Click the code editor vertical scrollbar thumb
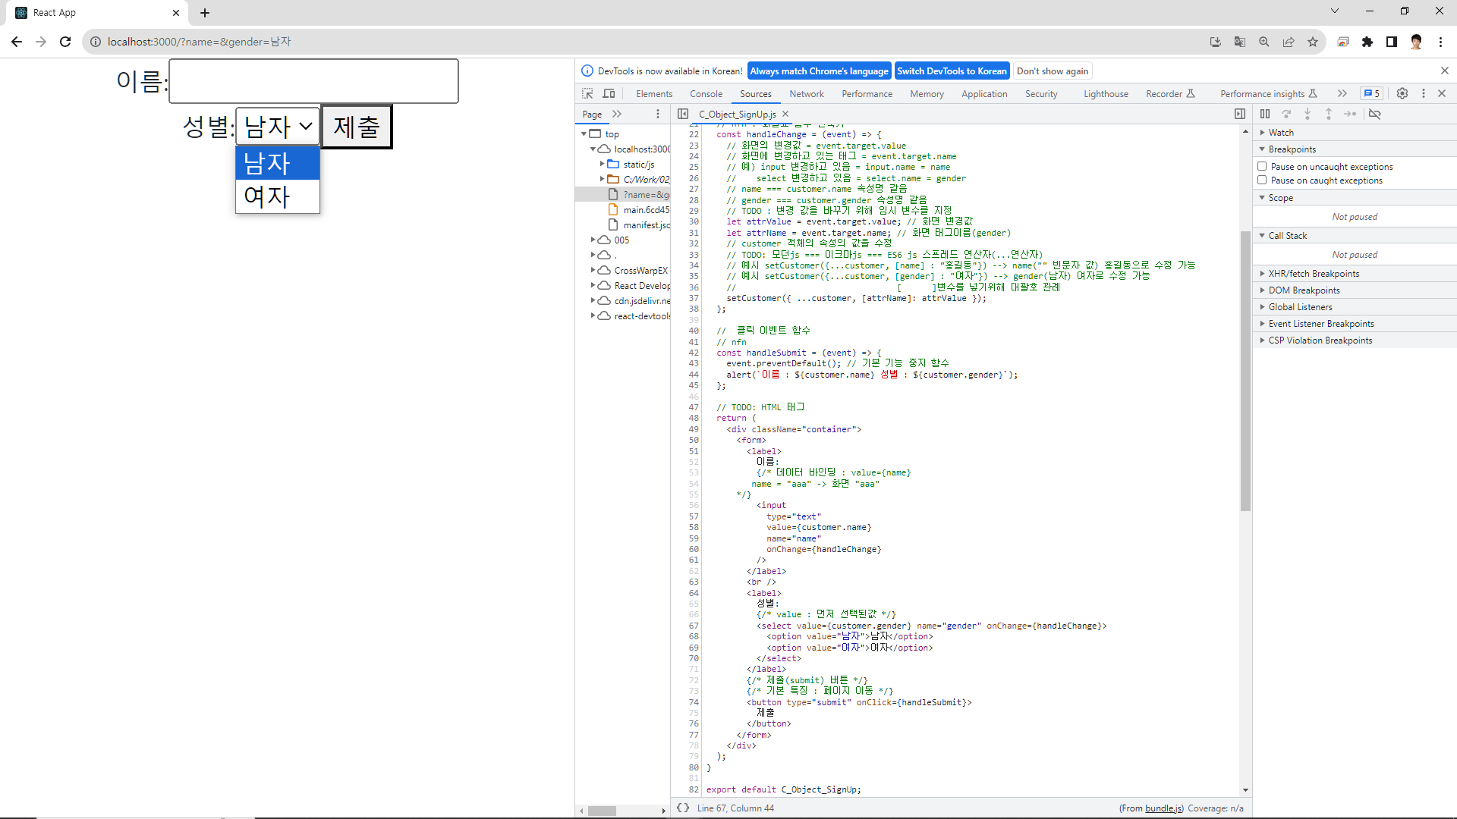 1245,372
